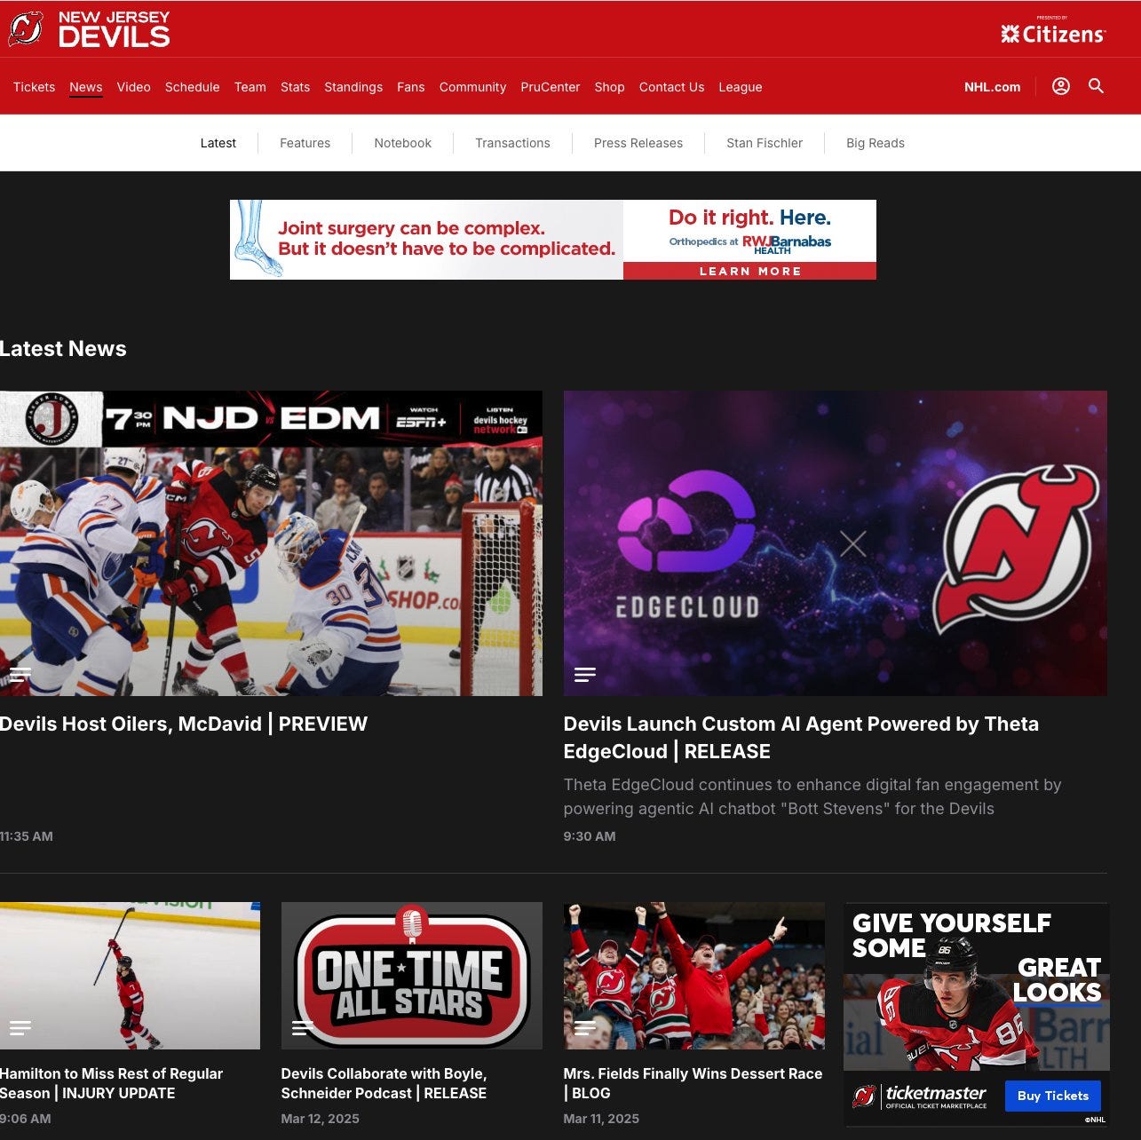This screenshot has width=1141, height=1140.
Task: Open the EdgeCloud Devils partnership thumbnail
Action: [x=836, y=543]
